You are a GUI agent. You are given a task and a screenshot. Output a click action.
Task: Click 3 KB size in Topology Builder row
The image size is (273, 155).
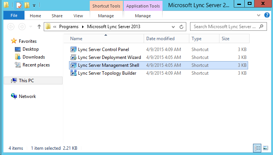pyautogui.click(x=242, y=73)
